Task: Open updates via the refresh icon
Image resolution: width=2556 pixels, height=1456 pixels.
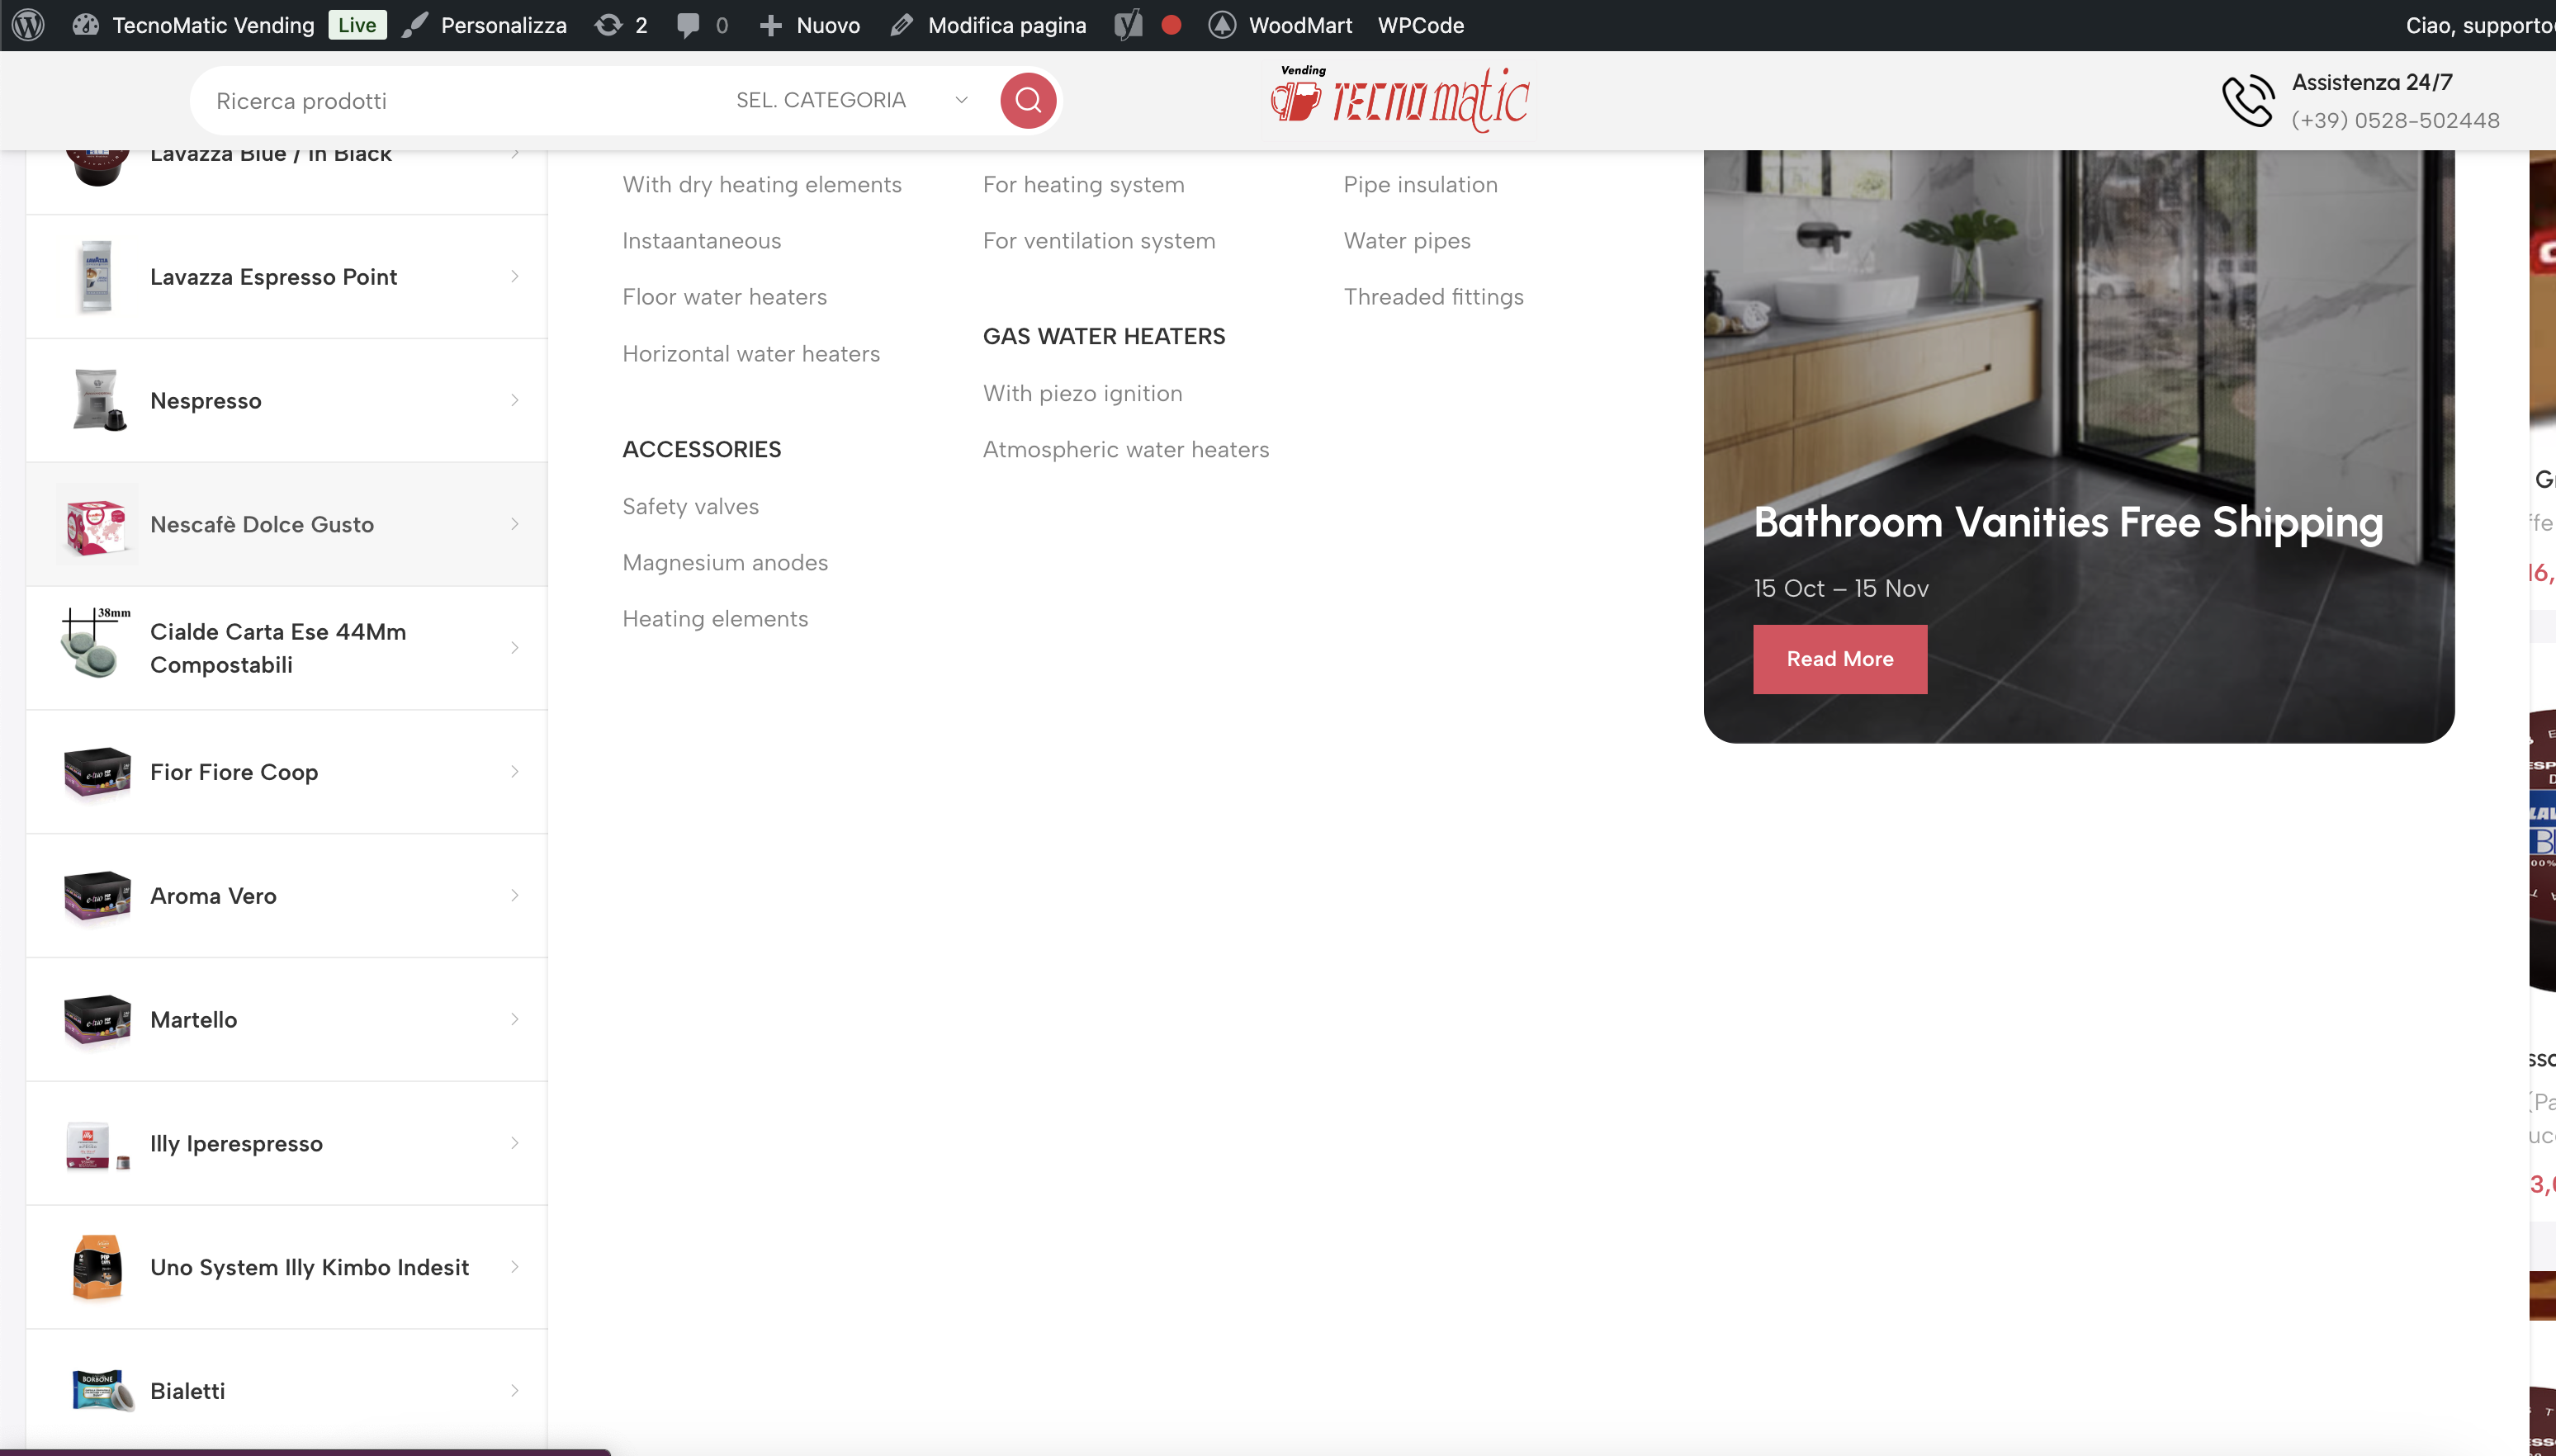Action: click(x=608, y=25)
